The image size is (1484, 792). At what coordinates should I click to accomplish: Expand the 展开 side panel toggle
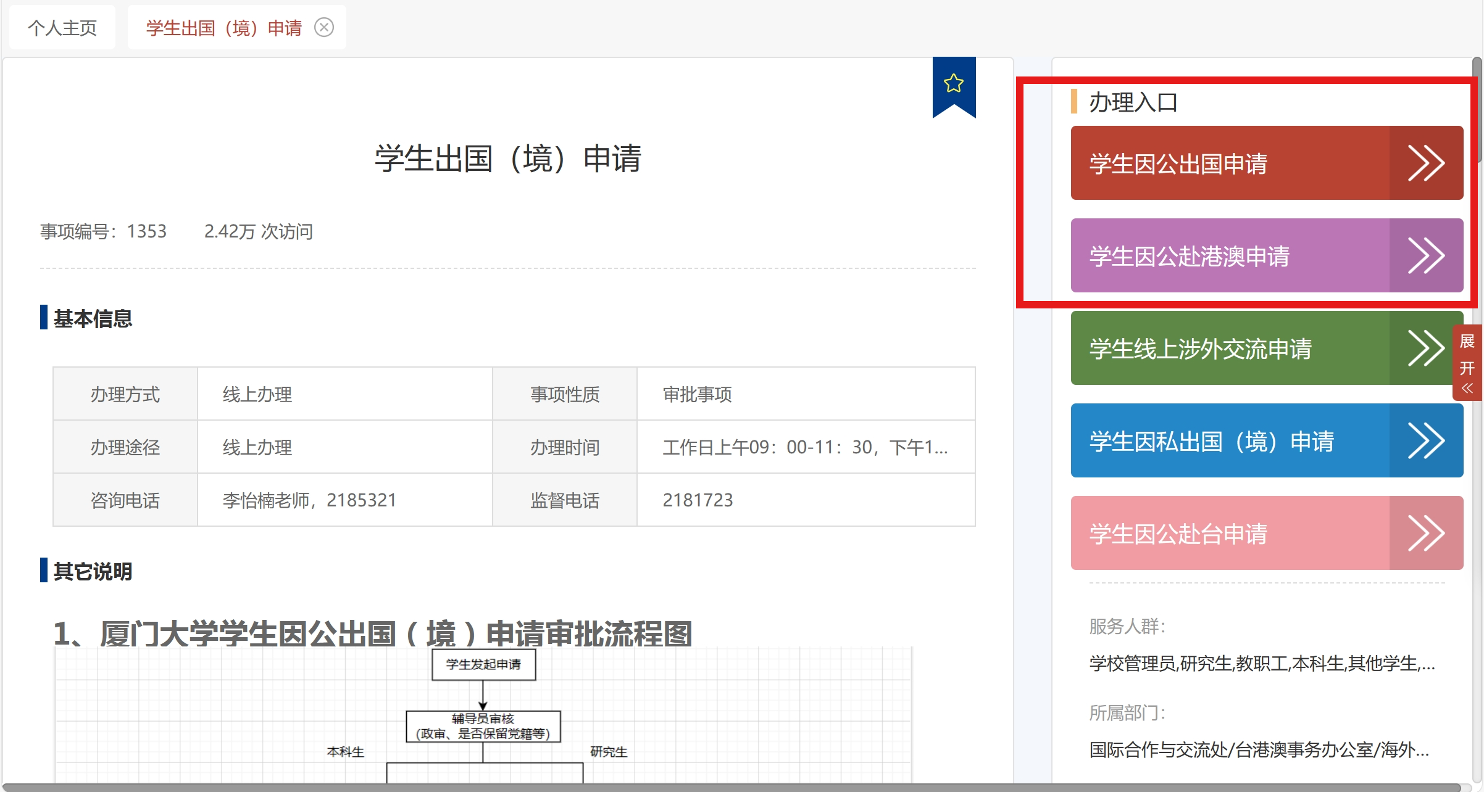pyautogui.click(x=1467, y=363)
